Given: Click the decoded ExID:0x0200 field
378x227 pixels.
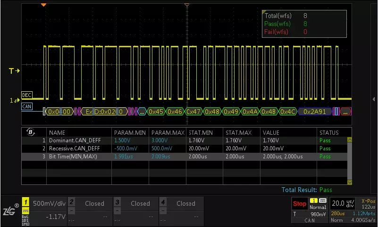Looking at the screenshot, I should click(x=104, y=112).
